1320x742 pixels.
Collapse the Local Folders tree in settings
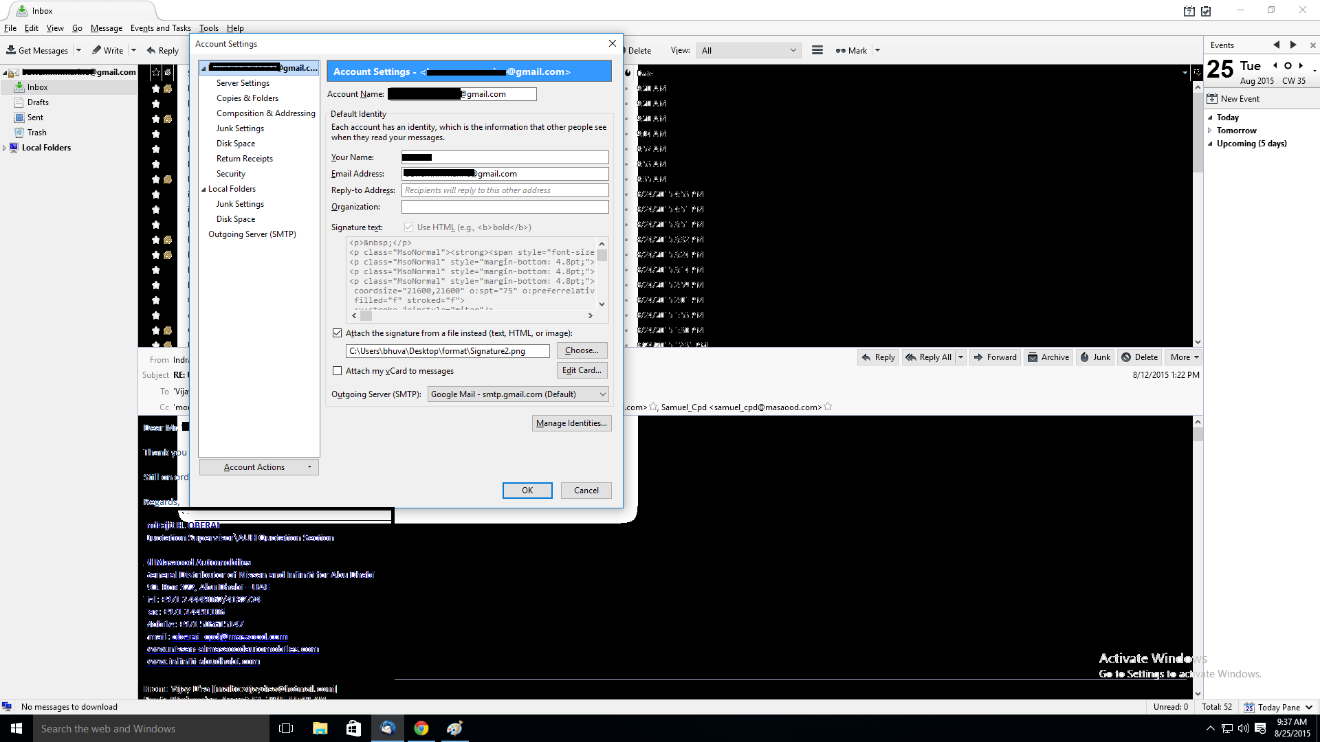(203, 189)
